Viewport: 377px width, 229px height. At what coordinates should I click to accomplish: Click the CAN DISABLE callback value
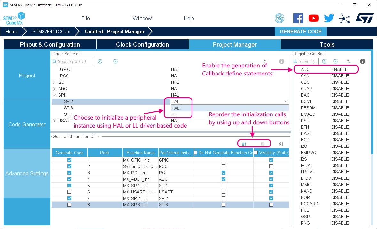[x=340, y=76]
